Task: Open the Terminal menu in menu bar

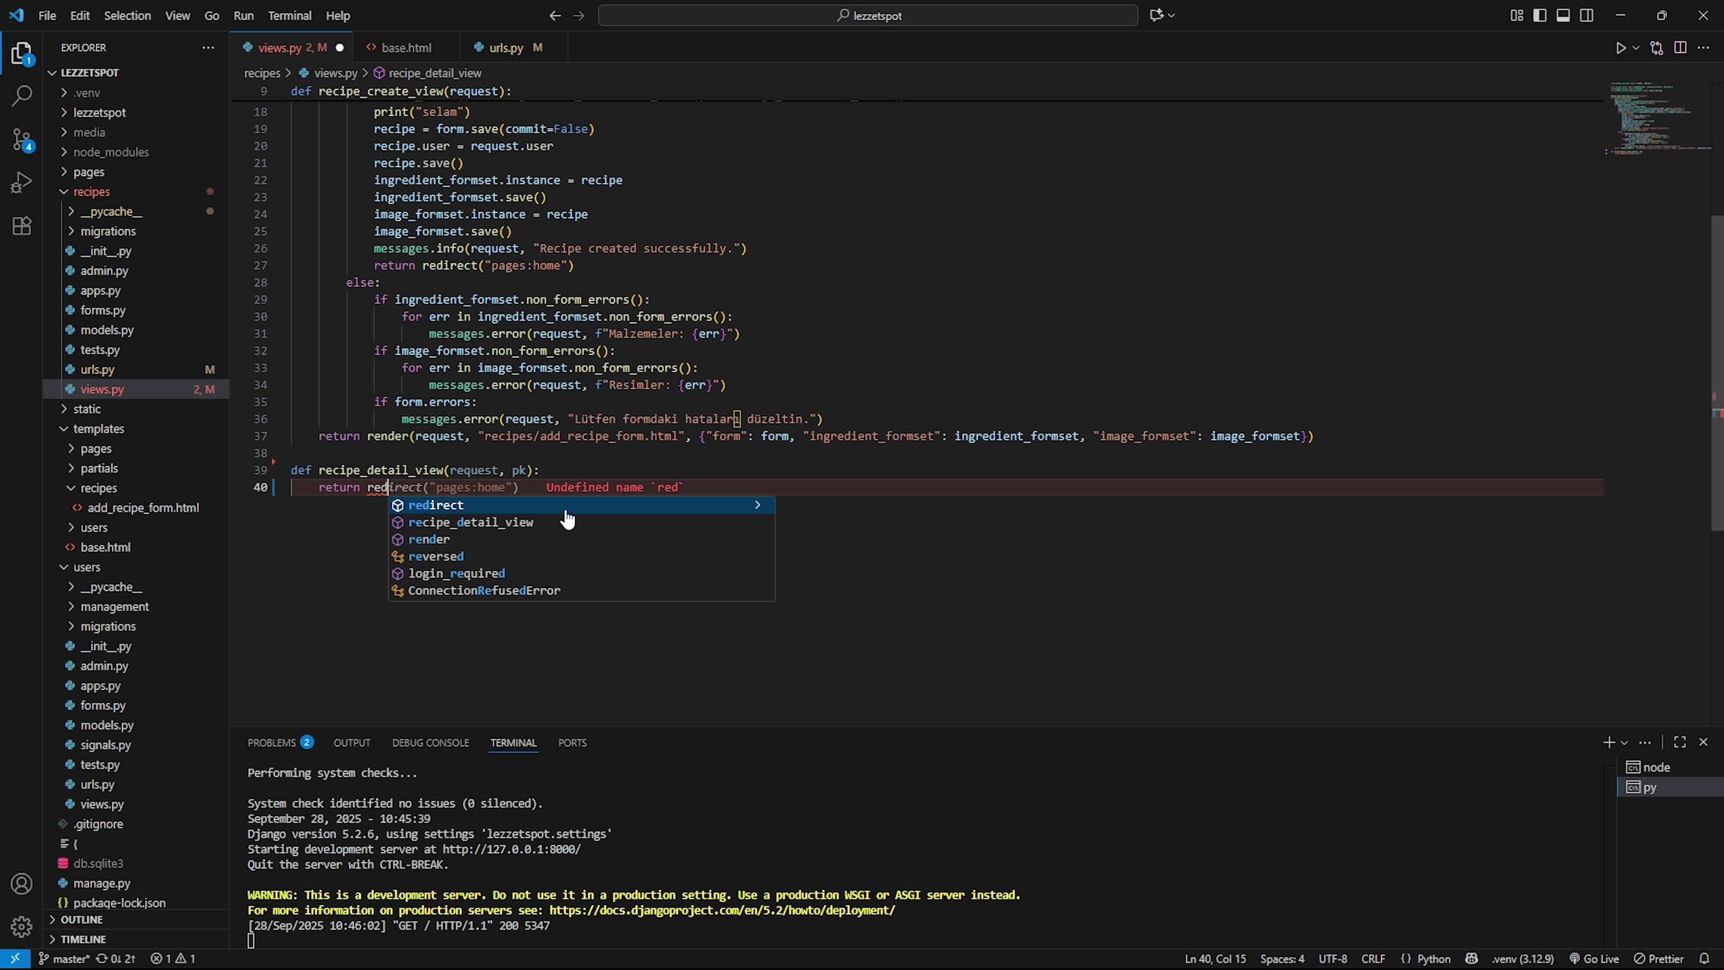Action: pos(289,15)
